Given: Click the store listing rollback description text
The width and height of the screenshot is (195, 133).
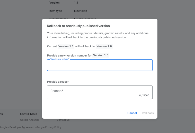Looking at the screenshot, I should click(98, 35).
